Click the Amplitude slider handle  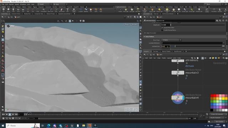coord(171,25)
